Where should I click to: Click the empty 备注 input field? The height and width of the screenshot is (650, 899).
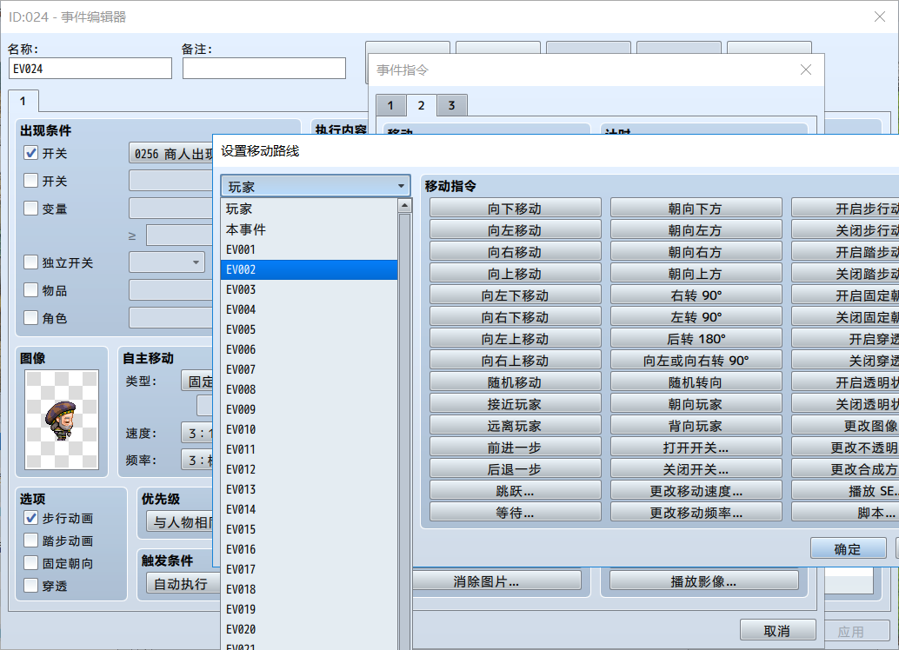264,69
